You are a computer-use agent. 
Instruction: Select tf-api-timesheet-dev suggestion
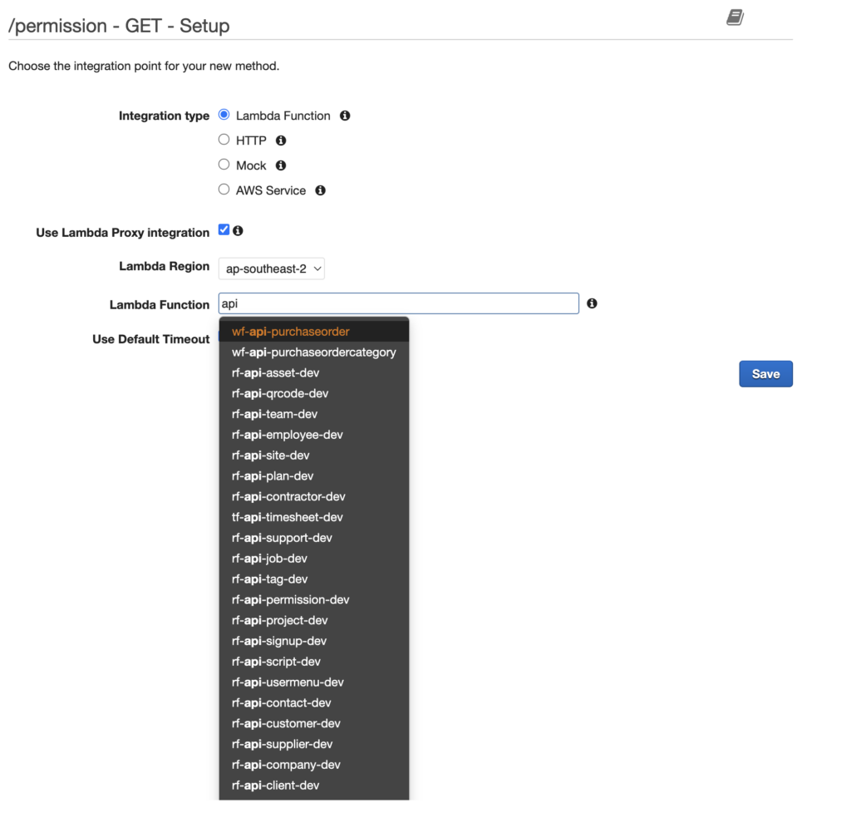(288, 517)
